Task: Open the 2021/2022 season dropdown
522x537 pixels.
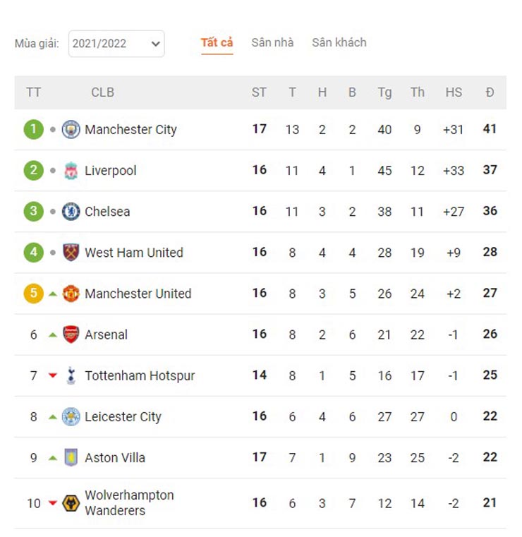Action: click(116, 44)
